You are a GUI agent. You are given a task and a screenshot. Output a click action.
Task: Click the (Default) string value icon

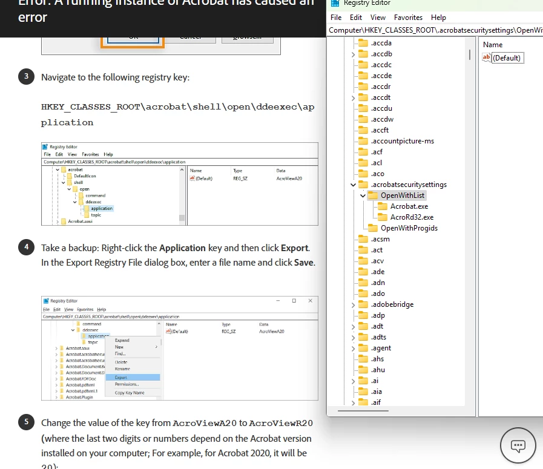point(487,57)
